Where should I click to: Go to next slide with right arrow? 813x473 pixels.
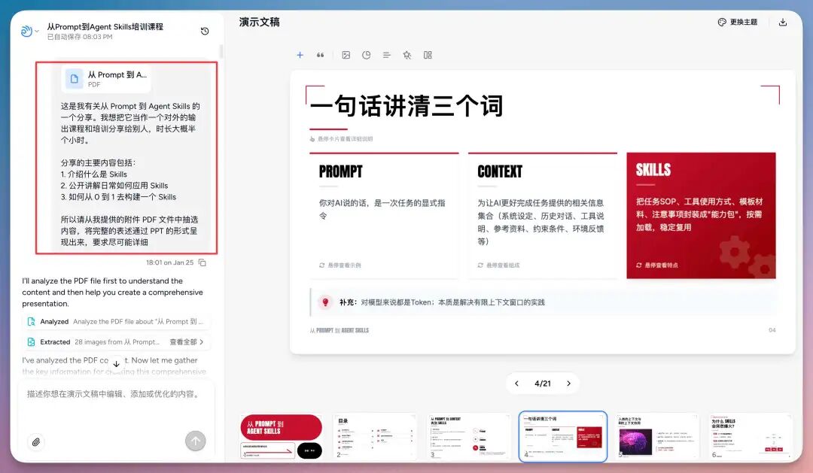point(569,384)
